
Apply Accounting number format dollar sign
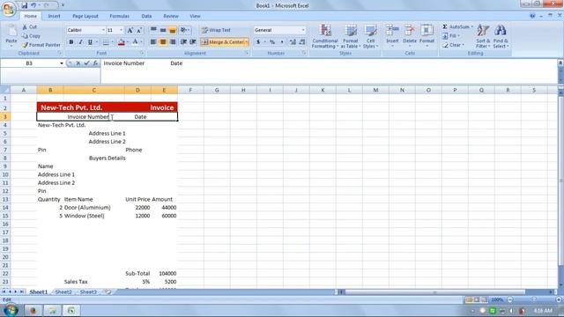[258, 42]
